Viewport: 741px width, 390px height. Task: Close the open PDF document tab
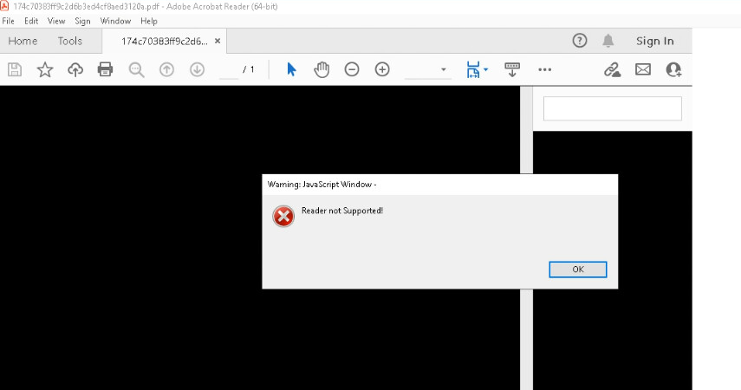(218, 41)
